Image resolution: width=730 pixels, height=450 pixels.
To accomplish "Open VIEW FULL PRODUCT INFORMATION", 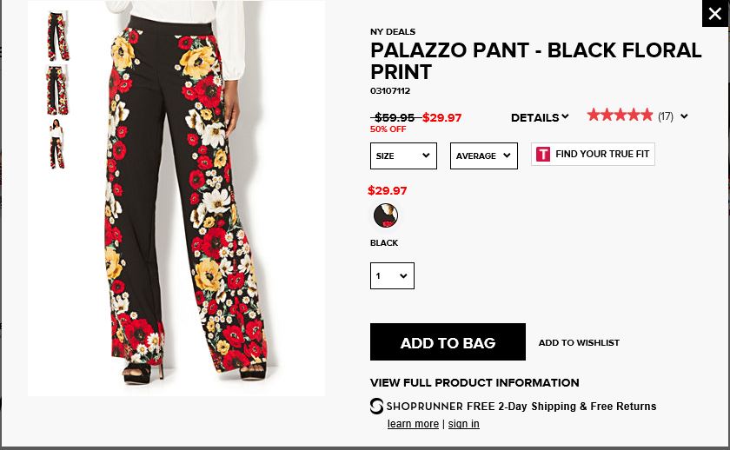I will click(474, 383).
